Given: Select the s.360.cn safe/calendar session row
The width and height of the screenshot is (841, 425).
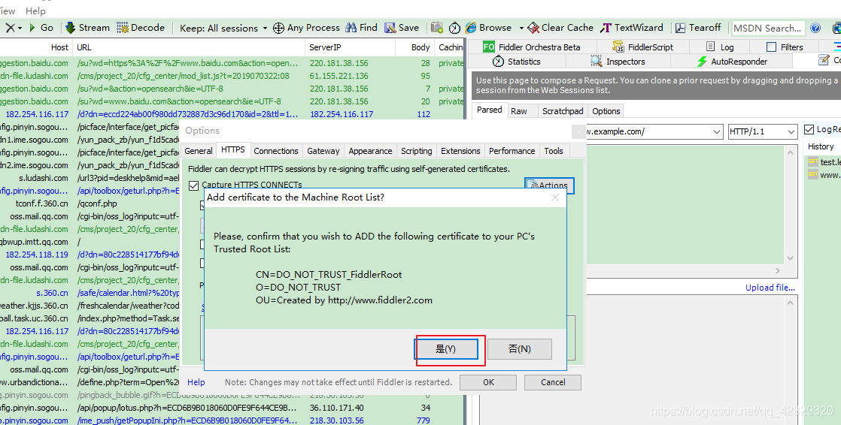Looking at the screenshot, I should point(90,293).
